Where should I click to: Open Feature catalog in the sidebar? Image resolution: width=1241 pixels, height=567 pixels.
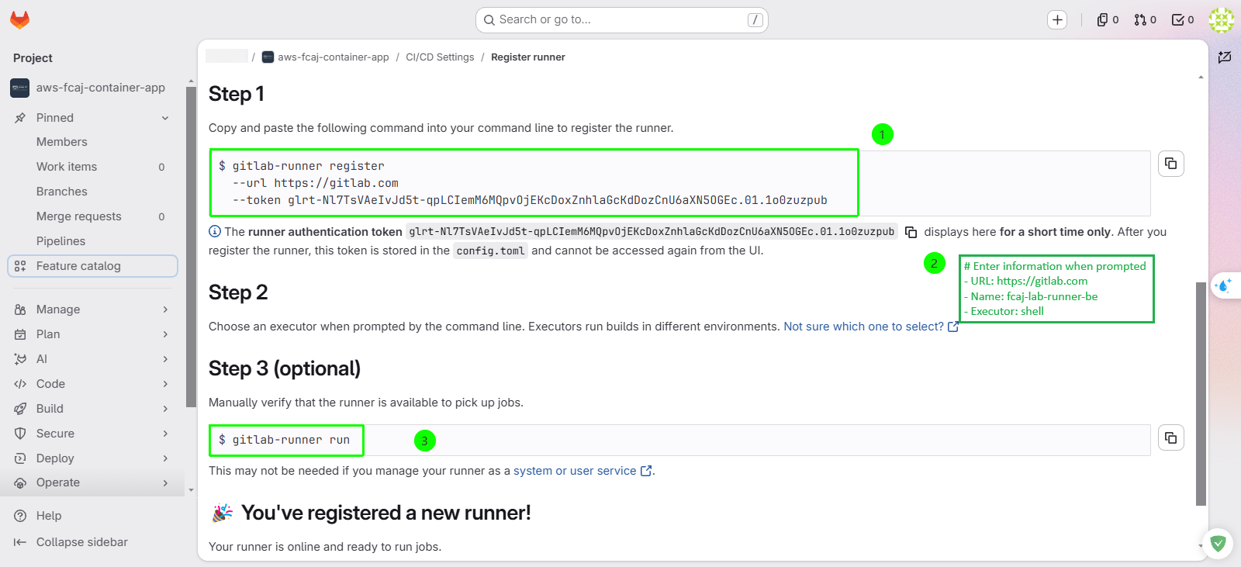[x=93, y=266]
